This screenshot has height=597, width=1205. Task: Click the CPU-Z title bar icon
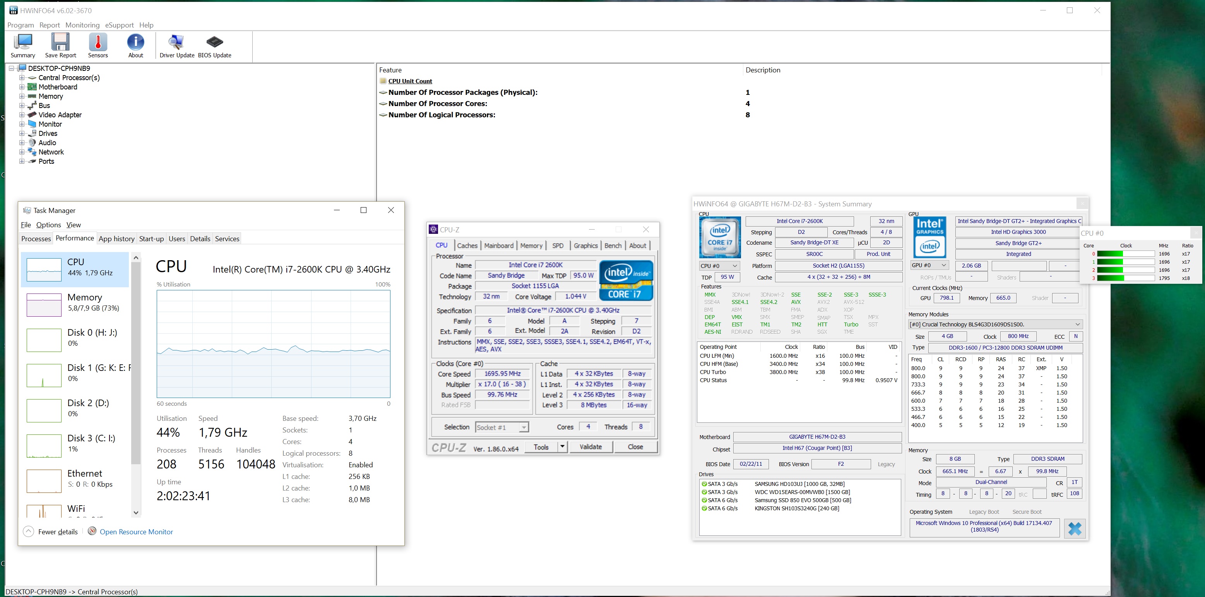click(x=434, y=229)
